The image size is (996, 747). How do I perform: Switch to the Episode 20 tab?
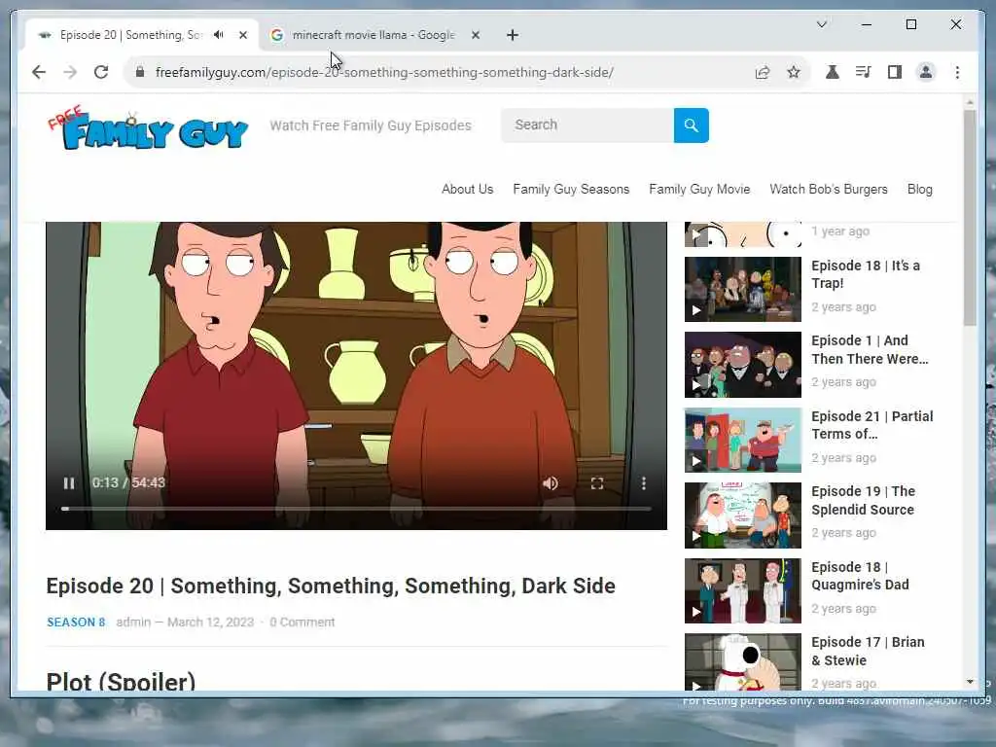tap(142, 35)
